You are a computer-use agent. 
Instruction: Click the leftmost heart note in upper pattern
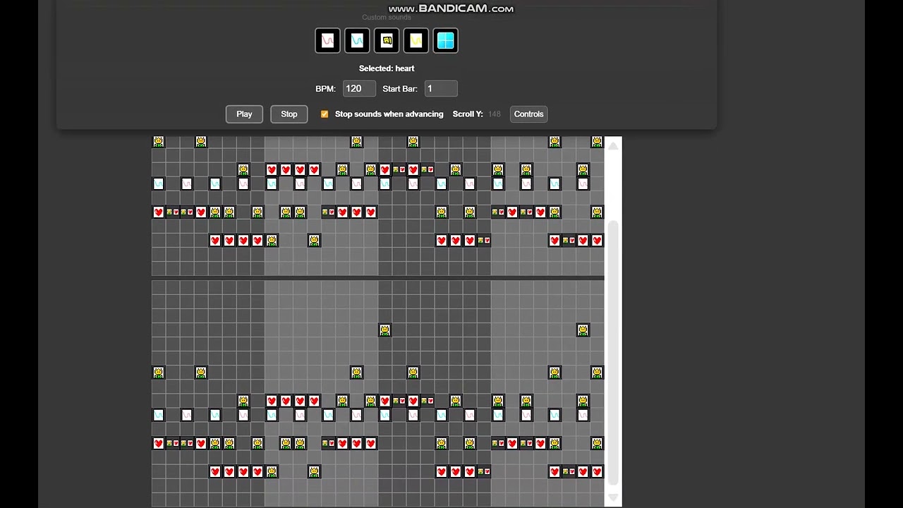click(x=158, y=212)
